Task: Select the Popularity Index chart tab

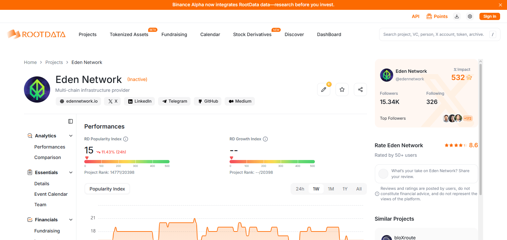Action: point(107,189)
